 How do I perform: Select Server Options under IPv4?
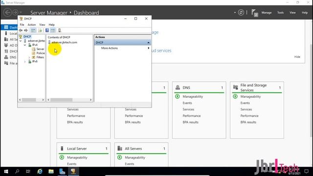click(x=40, y=49)
